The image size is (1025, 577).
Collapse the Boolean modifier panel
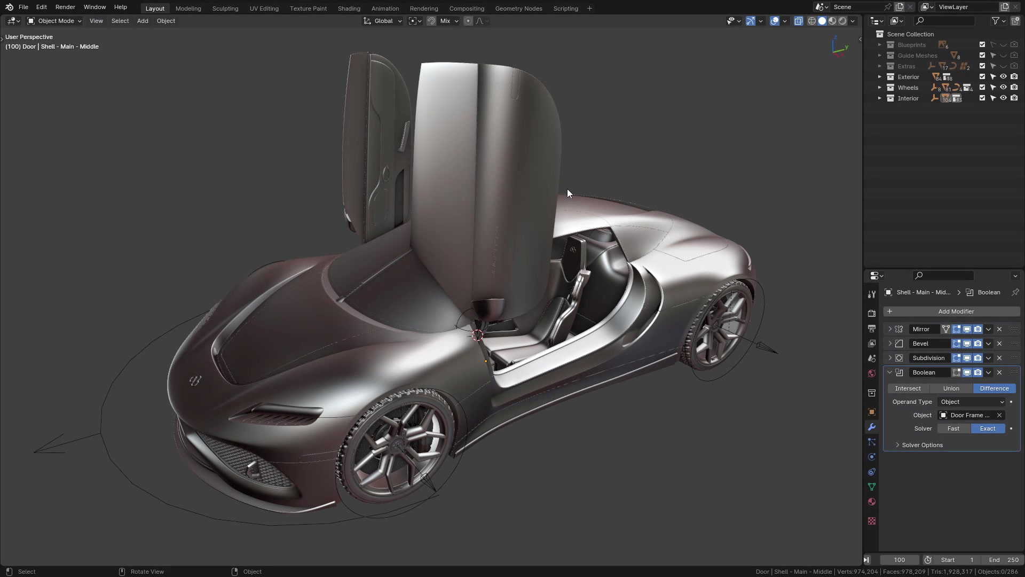click(890, 372)
